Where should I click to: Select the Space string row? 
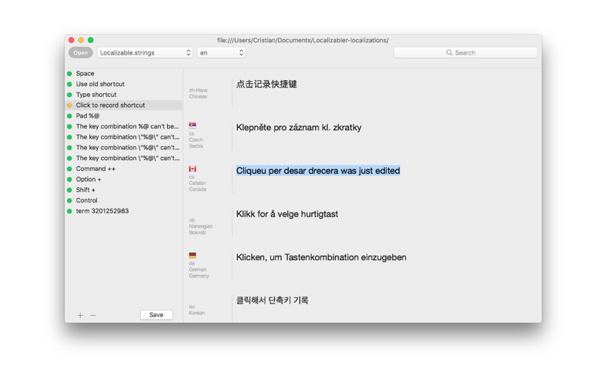124,73
